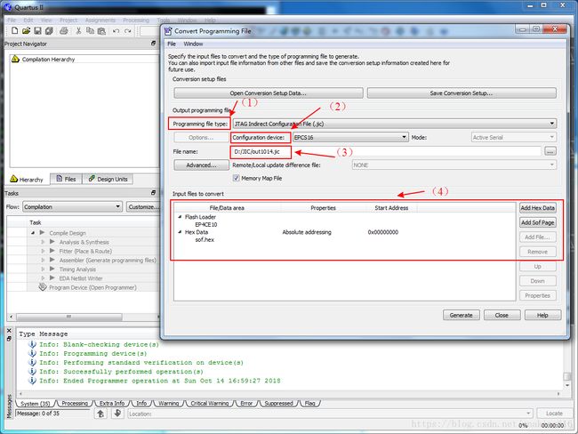The height and width of the screenshot is (434, 578).
Task: Browse for file name with ellipsis button
Action: pyautogui.click(x=550, y=151)
